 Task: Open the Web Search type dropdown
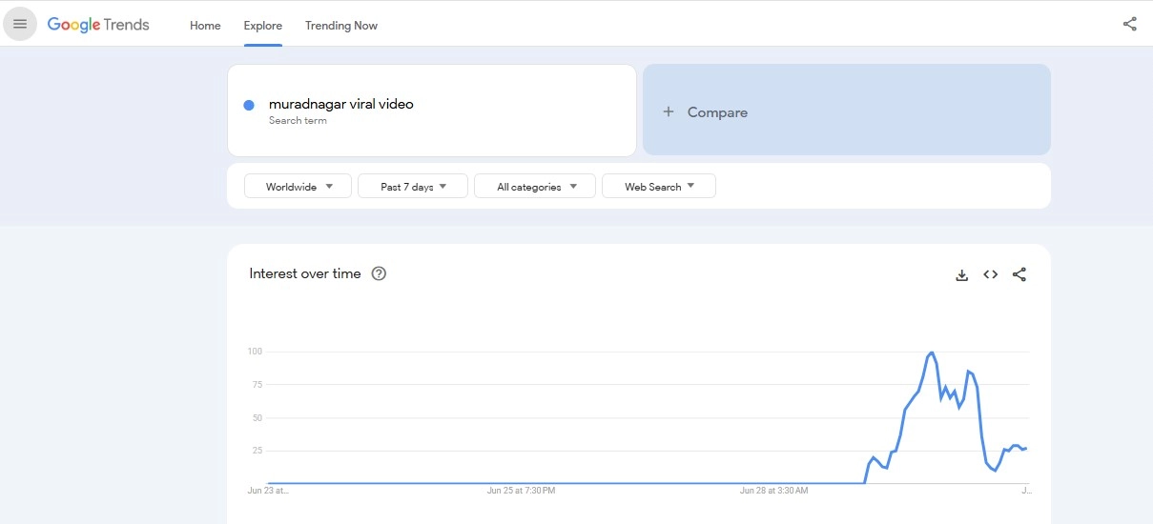point(658,187)
